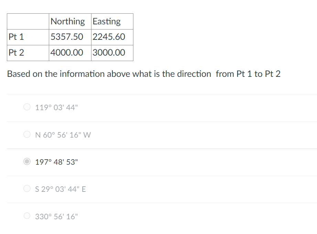Click the answer text 197° 48' 53"
Screen dimensions: 317x234
click(x=56, y=162)
